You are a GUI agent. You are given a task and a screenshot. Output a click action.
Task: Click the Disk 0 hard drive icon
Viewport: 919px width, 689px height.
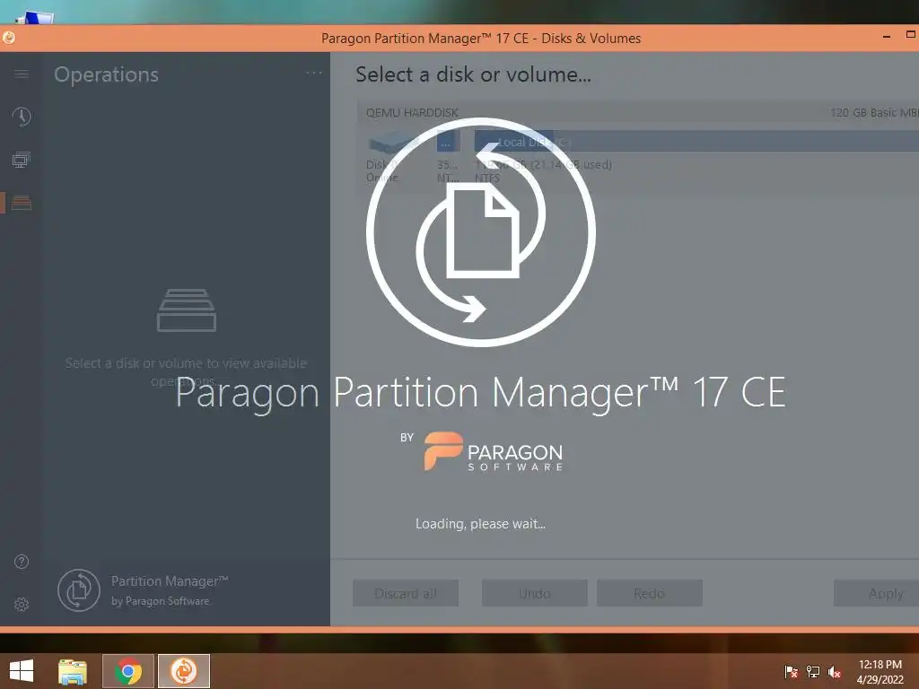pos(393,143)
